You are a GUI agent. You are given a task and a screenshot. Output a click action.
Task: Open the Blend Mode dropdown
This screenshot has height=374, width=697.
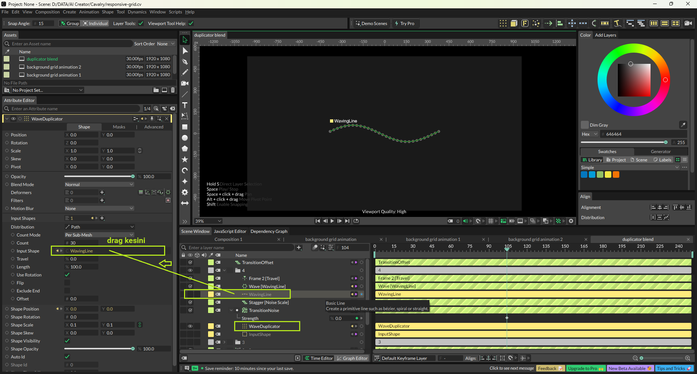point(99,185)
